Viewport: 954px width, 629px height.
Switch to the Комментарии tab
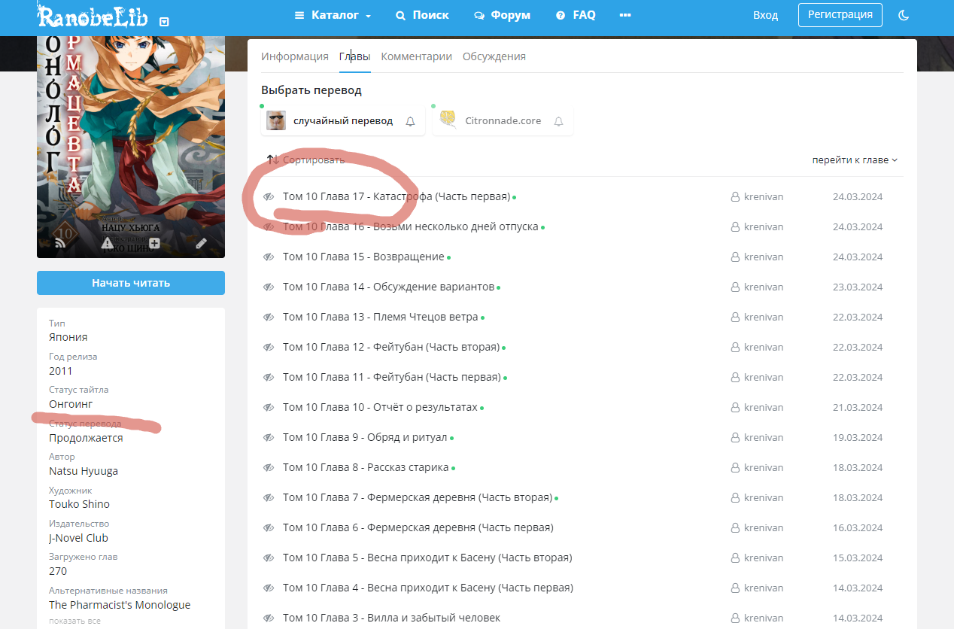pyautogui.click(x=416, y=56)
